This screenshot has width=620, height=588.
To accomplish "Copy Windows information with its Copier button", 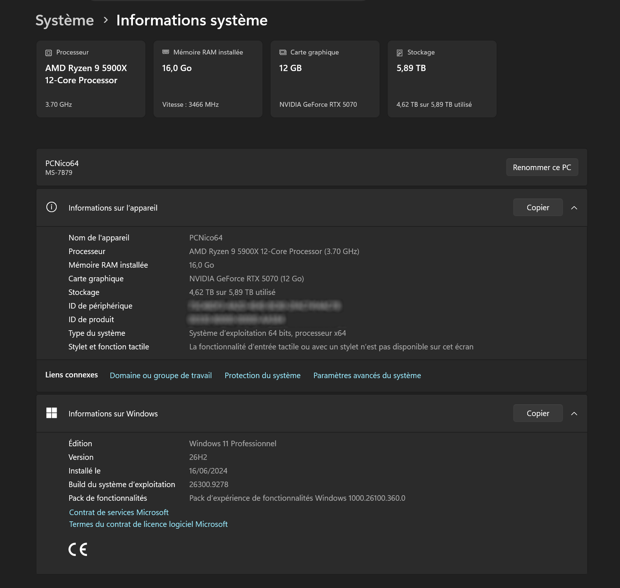I will coord(538,413).
